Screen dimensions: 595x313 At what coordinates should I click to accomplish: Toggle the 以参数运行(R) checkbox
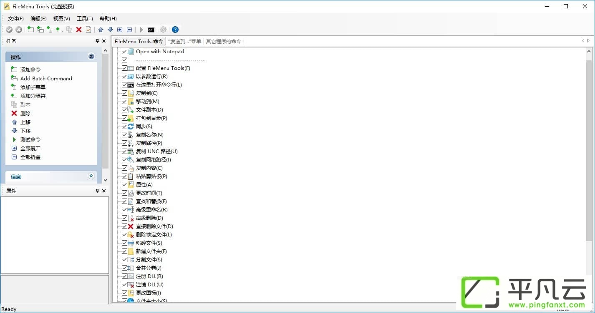[124, 76]
